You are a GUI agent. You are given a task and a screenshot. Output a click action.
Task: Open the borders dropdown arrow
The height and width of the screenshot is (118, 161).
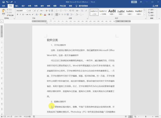click(x=83, y=14)
